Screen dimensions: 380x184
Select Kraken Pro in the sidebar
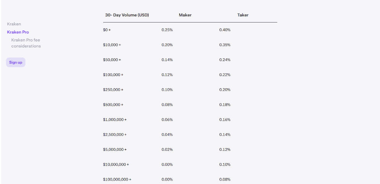pyautogui.click(x=18, y=32)
